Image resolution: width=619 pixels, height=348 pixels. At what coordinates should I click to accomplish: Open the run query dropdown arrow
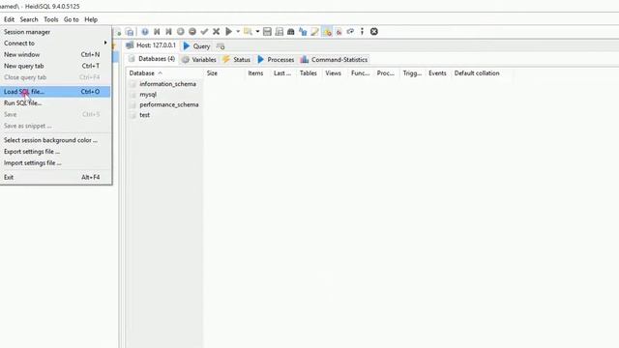pos(238,32)
